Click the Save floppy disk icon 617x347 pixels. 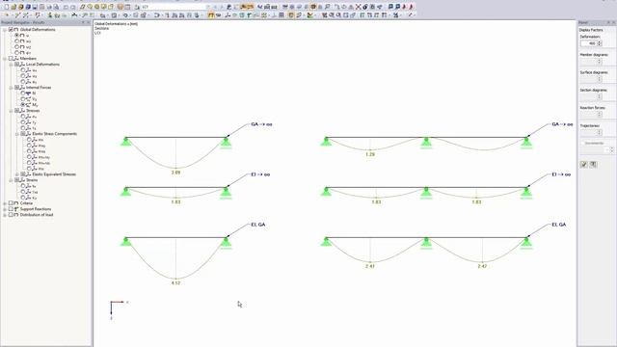35,7
